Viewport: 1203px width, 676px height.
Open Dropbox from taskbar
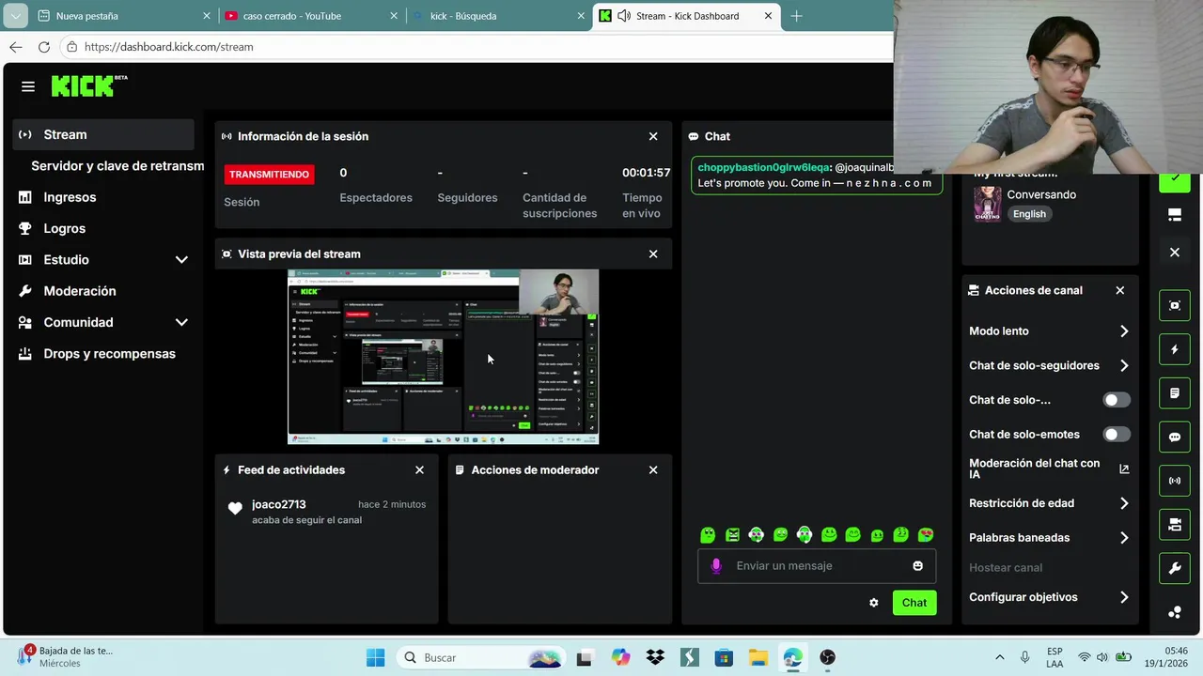[655, 657]
